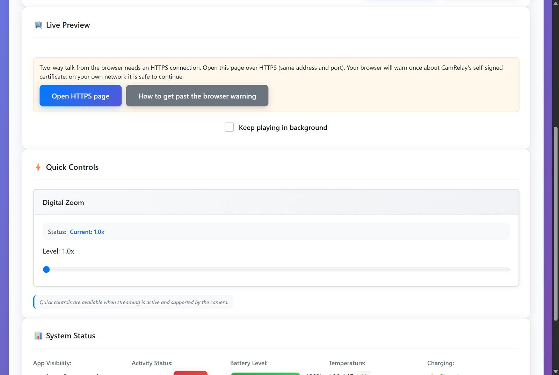Screen dimensions: 559x375
Task: Click the 'Battery Level:' label
Action: coord(249,363)
